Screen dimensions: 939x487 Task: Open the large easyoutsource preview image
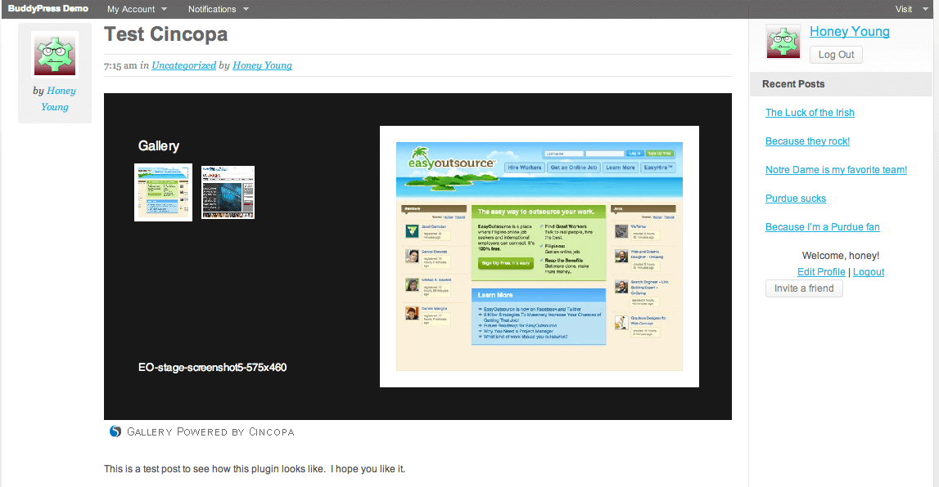[539, 256]
